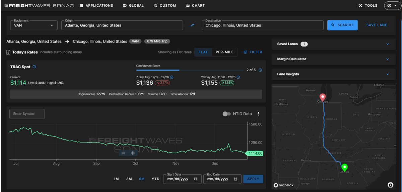Toggle NTID Data switch

tap(227, 114)
